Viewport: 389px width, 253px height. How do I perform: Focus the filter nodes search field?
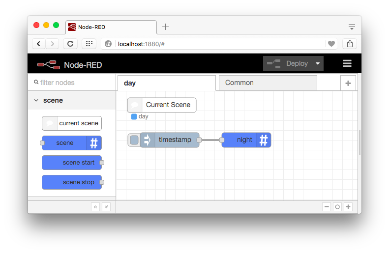coord(72,83)
